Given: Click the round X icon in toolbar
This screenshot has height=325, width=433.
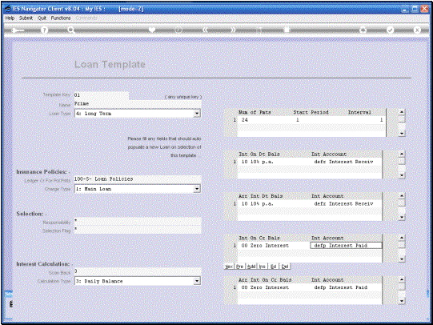Looking at the screenshot, I should (417, 30).
